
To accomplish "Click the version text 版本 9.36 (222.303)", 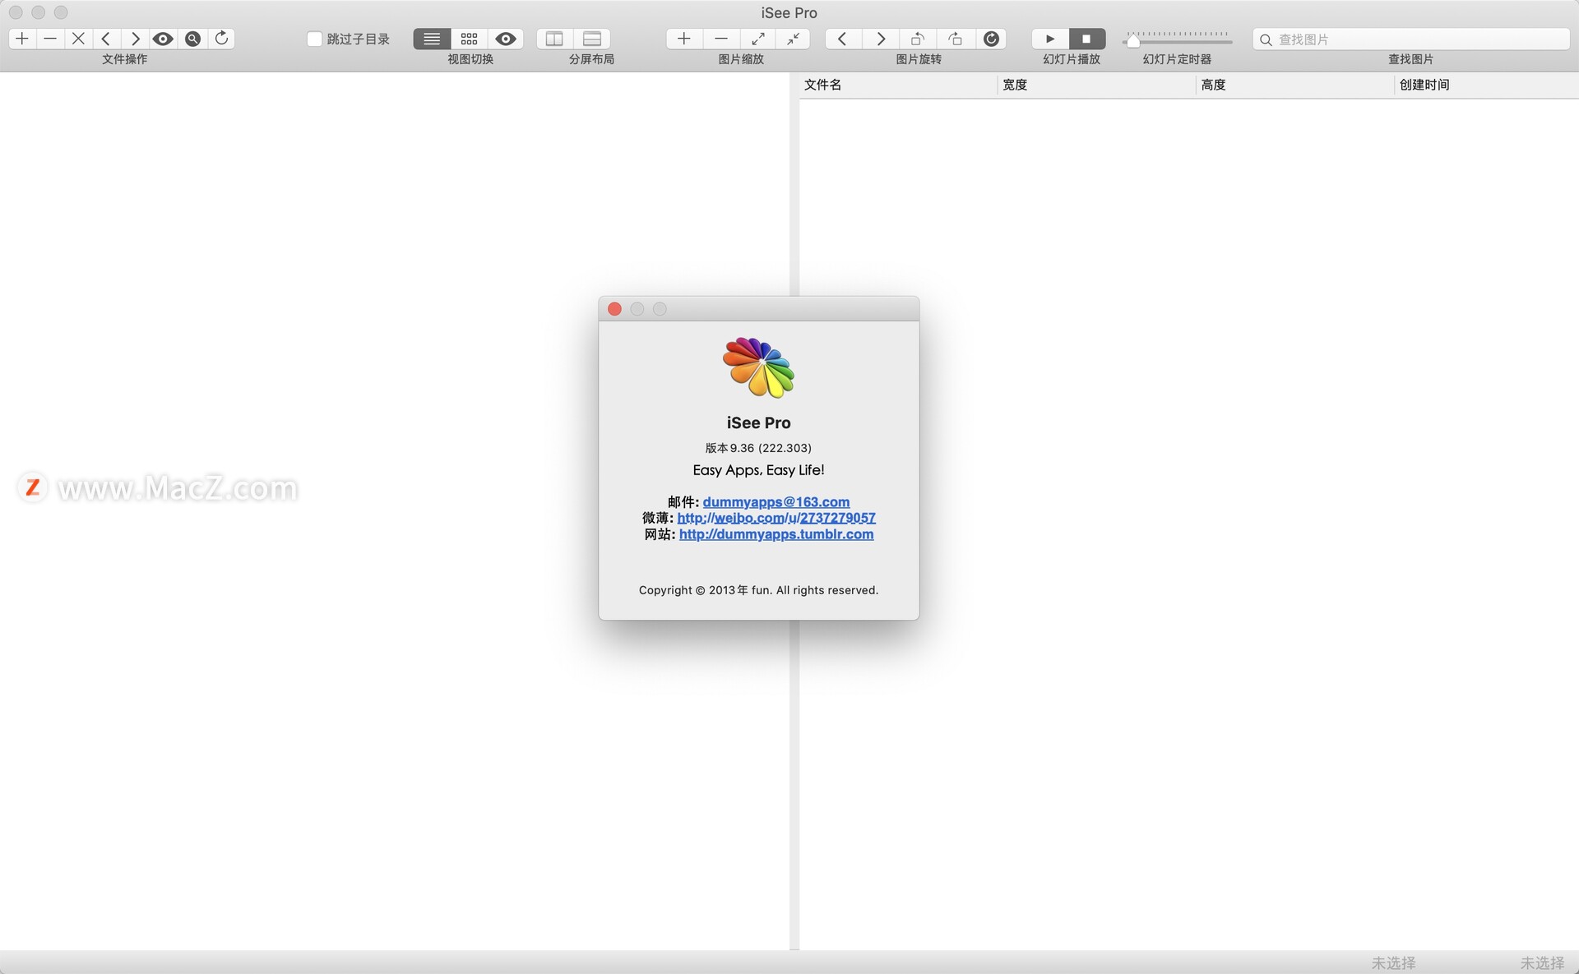I will 758,448.
